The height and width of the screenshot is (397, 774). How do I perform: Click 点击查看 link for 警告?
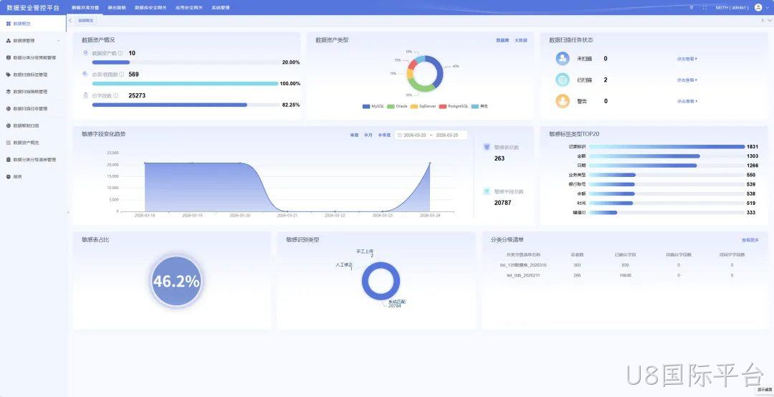point(687,101)
